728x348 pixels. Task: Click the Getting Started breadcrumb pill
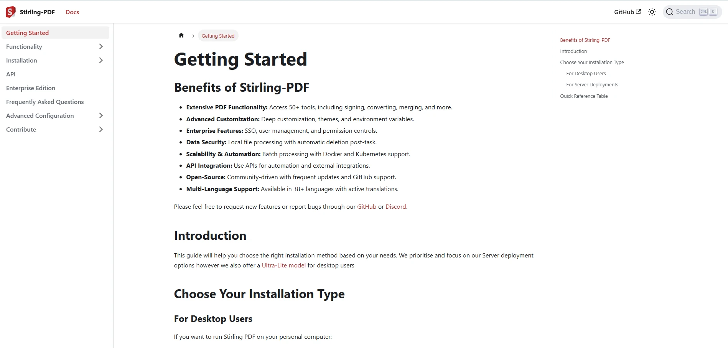[x=218, y=36]
